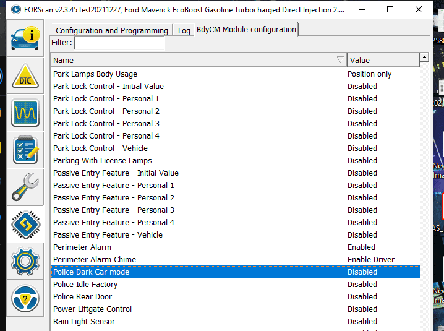This screenshot has height=331, width=444.
Task: Click the Enable Driver value
Action: 371,260
